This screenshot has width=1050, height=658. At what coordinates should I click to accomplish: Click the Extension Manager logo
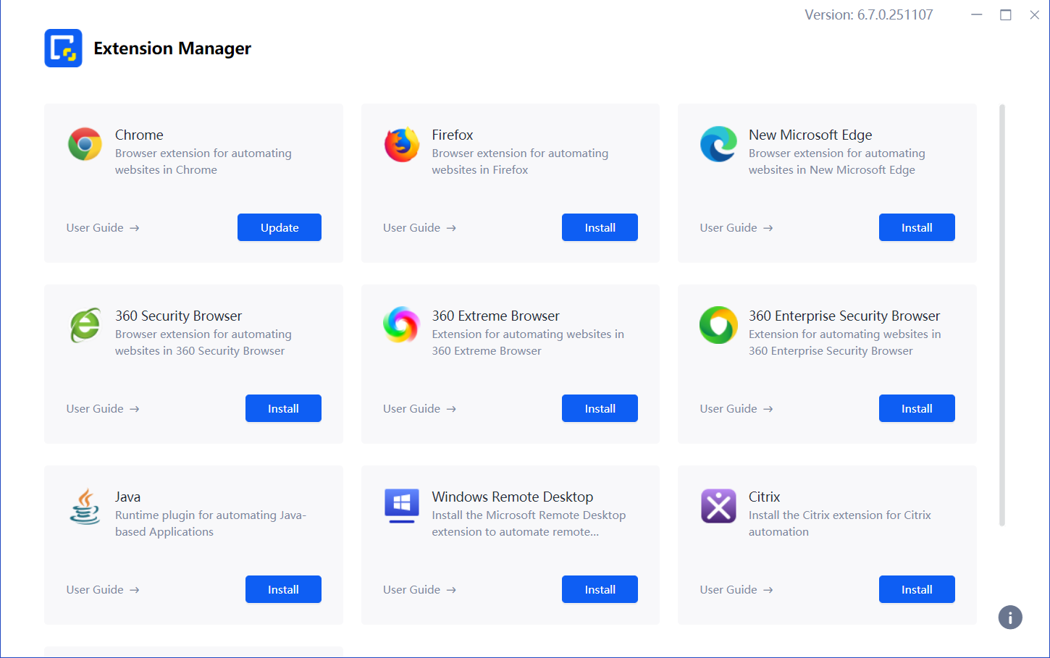pos(63,48)
